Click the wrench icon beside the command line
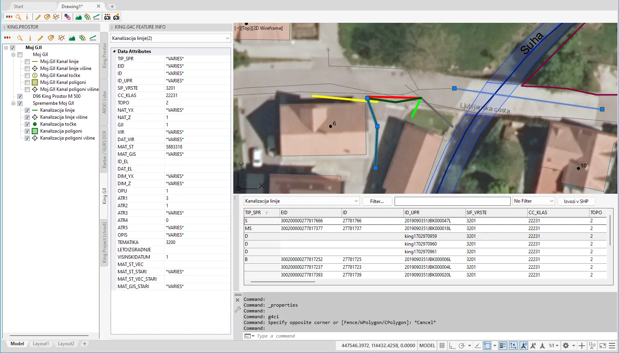The image size is (619, 353). 238,309
